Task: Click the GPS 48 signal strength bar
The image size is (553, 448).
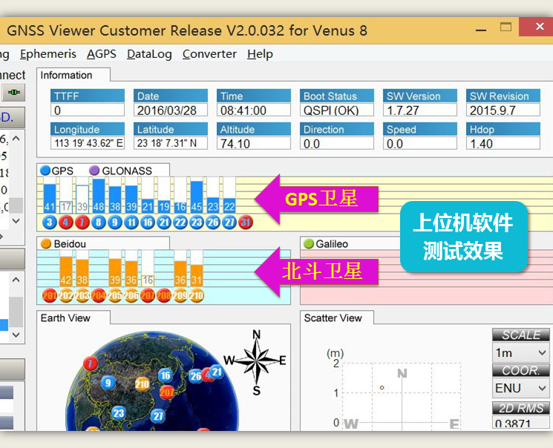Action: coord(99,196)
